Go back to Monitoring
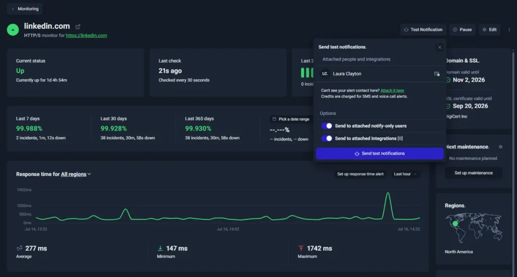Screen dimensions: 517x277 (x=25, y=9)
